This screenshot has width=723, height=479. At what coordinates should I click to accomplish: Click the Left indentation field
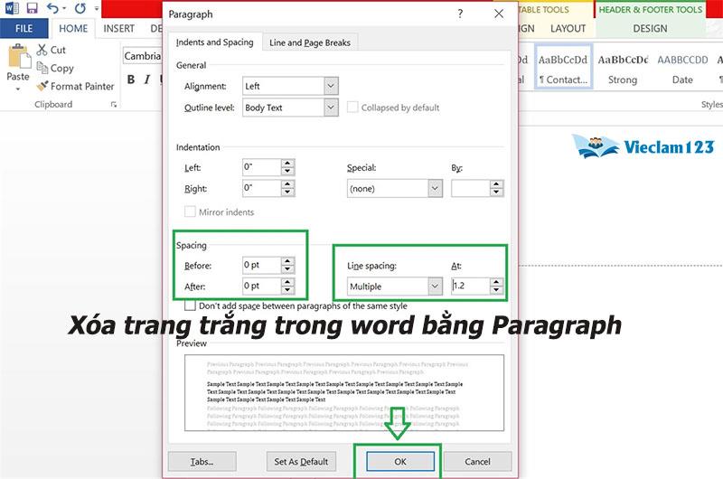tap(261, 167)
